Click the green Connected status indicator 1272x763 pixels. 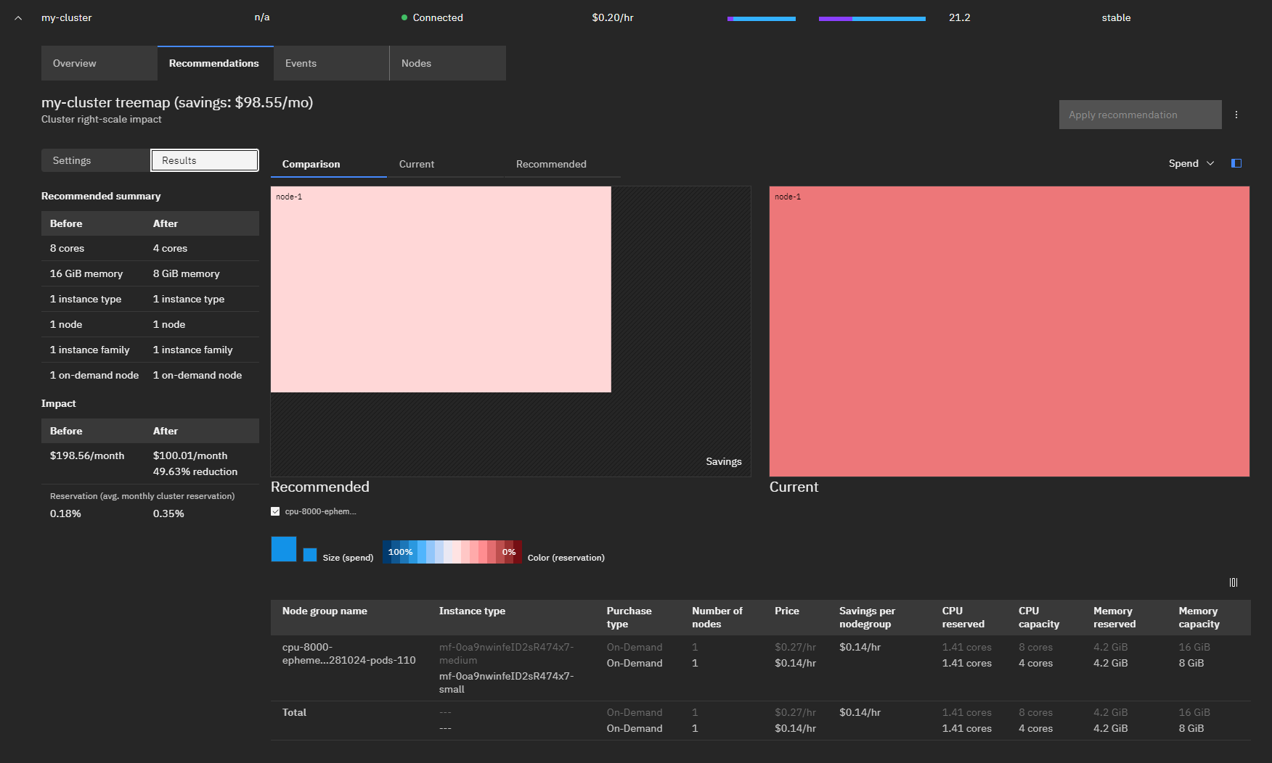404,17
